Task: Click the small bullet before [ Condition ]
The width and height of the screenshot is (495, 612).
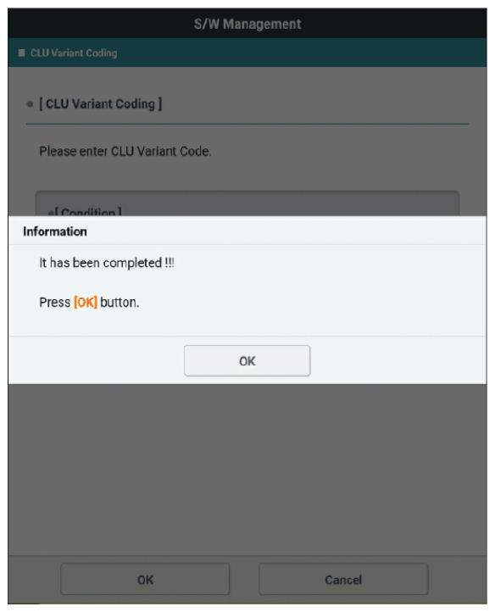Action: coord(51,213)
